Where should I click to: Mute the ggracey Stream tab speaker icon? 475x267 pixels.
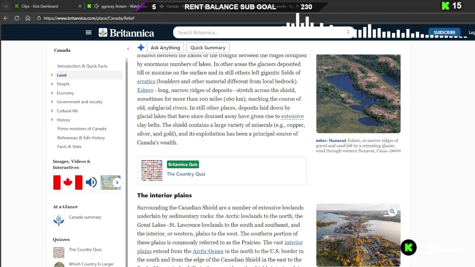[96, 6]
